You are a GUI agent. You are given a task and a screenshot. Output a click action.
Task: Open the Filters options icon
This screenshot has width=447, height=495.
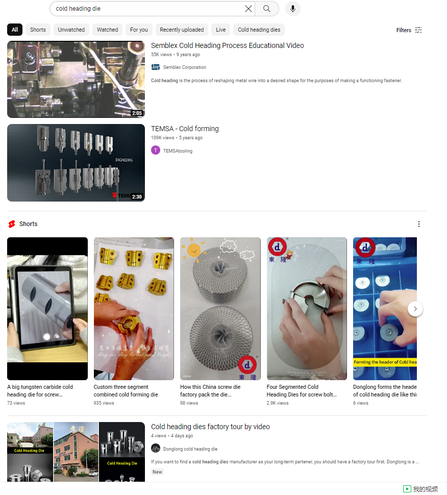point(418,30)
